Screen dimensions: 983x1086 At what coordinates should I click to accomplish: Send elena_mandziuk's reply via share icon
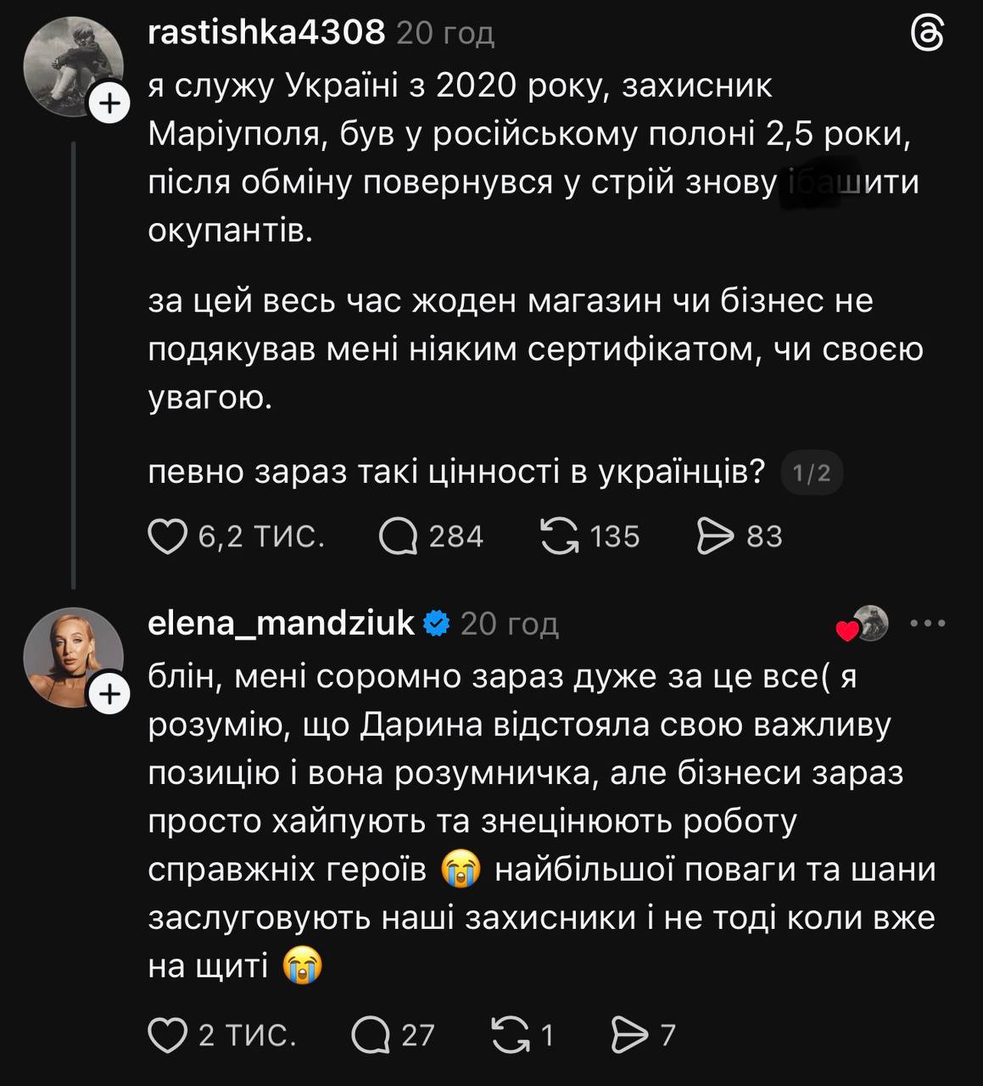[629, 1035]
